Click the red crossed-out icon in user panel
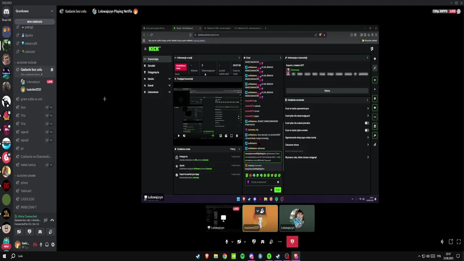This screenshot has width=464, height=261. pyautogui.click(x=35, y=245)
